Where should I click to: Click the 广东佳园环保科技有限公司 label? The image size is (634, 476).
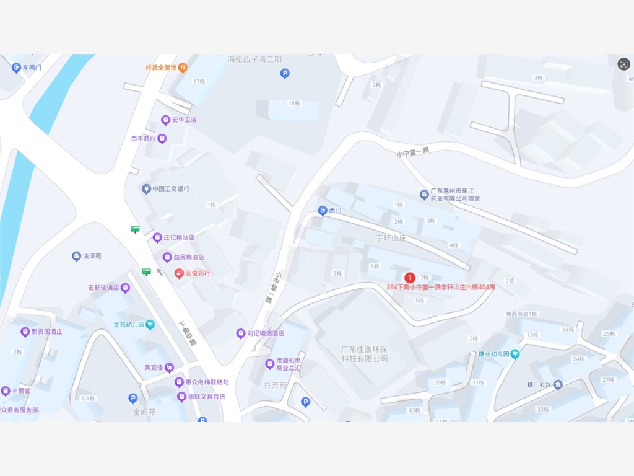(364, 354)
